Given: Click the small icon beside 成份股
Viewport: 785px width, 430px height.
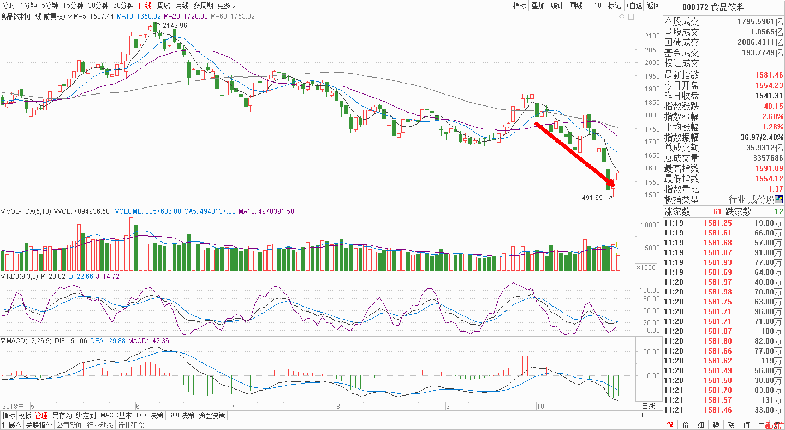Looking at the screenshot, I should click(x=779, y=199).
